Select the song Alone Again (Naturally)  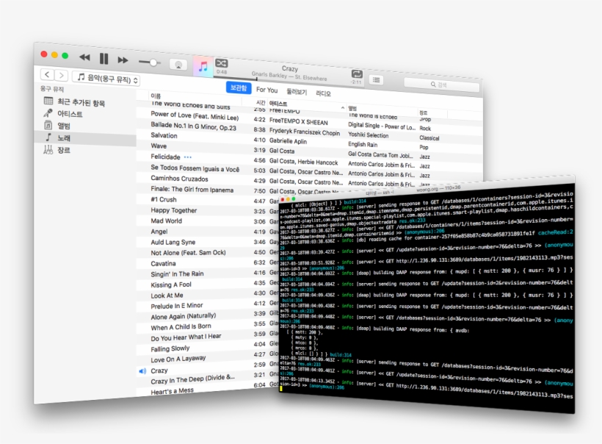tap(183, 316)
